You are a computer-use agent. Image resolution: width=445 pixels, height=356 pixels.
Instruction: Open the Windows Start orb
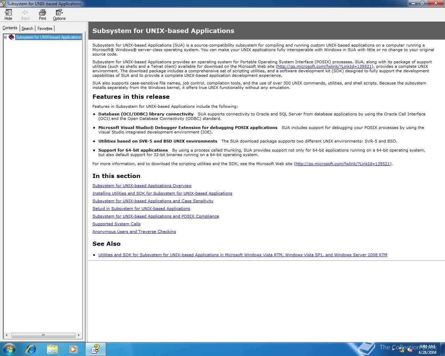click(9, 349)
